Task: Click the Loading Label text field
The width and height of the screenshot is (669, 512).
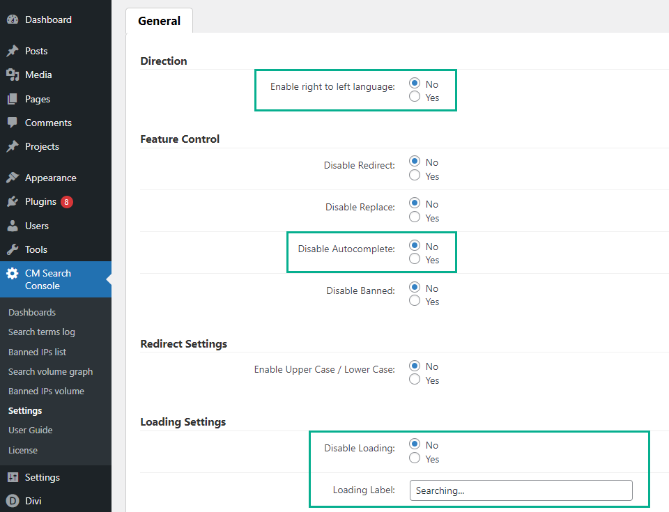Action: click(521, 490)
